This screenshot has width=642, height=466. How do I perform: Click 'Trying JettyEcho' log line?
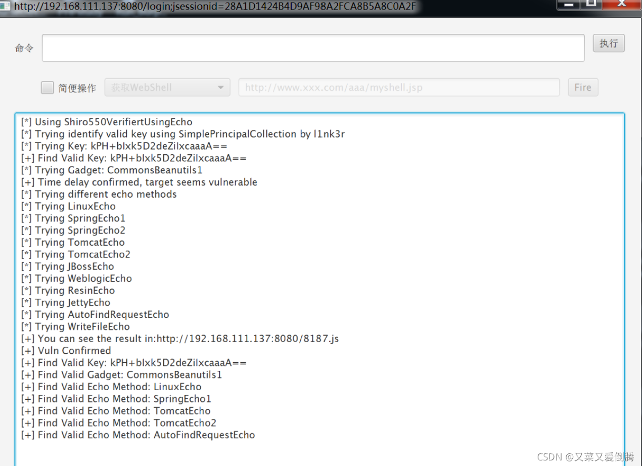point(66,302)
